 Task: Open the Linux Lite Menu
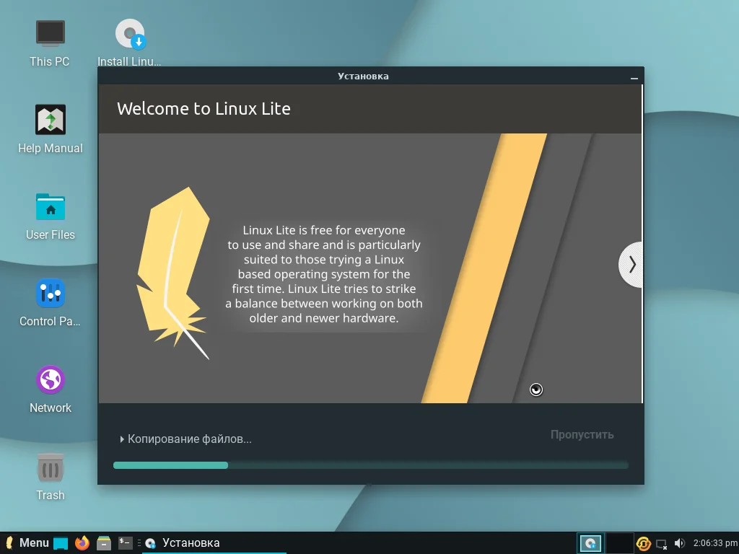25,542
